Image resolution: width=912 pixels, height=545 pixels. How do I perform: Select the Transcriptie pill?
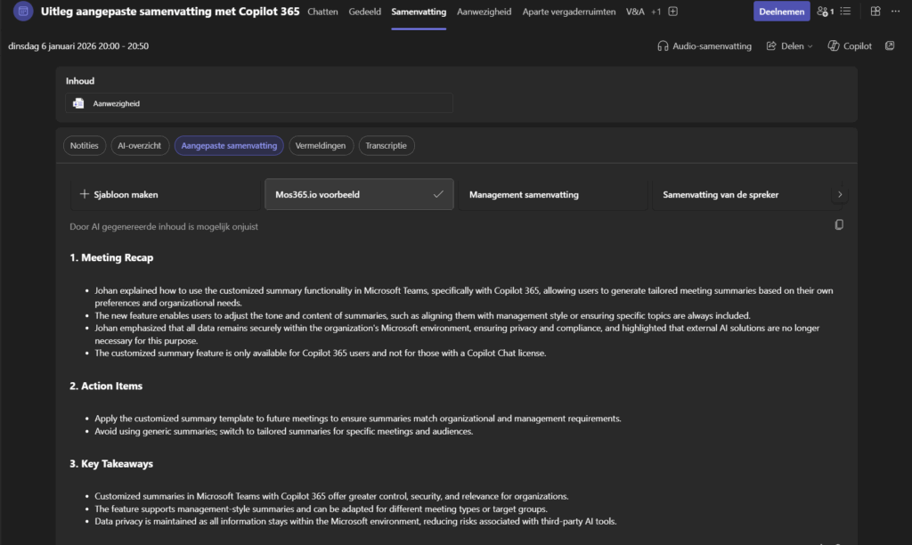(387, 146)
